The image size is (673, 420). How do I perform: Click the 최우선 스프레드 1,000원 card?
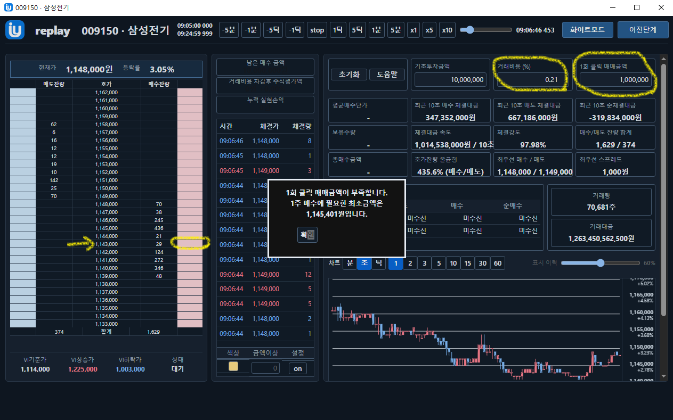(x=615, y=165)
